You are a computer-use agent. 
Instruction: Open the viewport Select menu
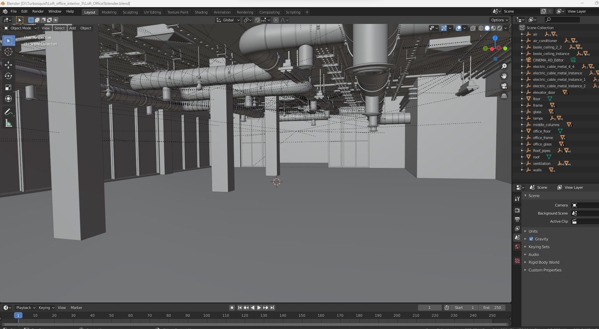(x=59, y=28)
